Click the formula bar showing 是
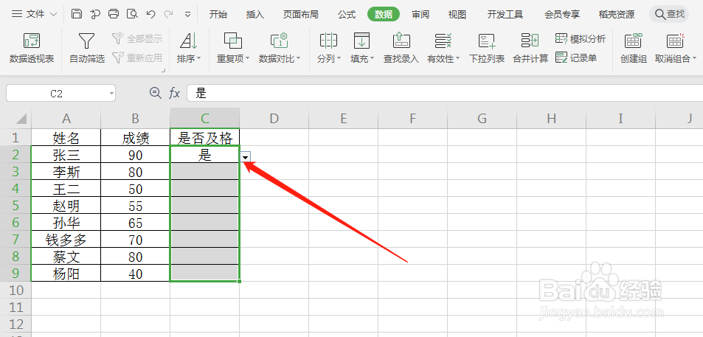The image size is (703, 337). click(445, 93)
